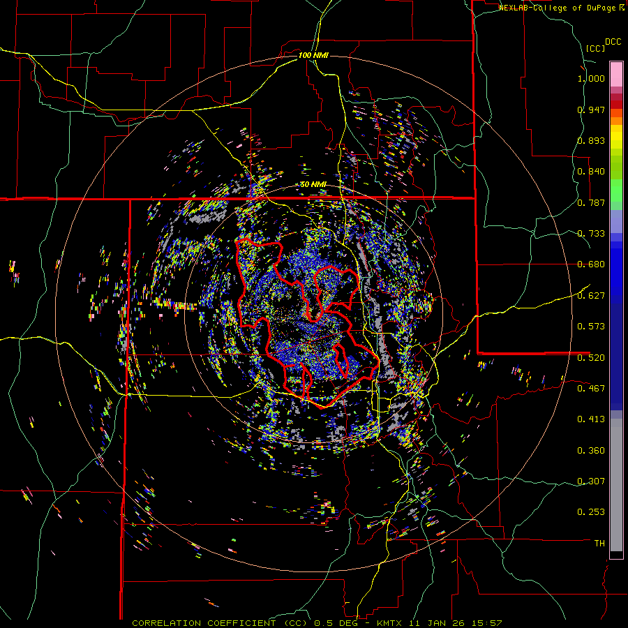The image size is (628, 628).
Task: Click the [CC] label above the color bar
Action: 596,48
